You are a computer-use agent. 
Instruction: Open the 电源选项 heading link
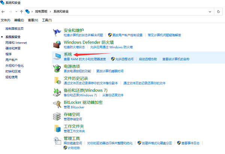tap(72, 66)
